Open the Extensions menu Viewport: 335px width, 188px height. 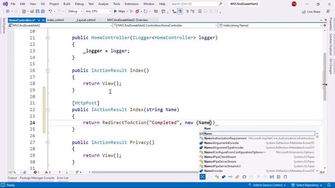131,4
